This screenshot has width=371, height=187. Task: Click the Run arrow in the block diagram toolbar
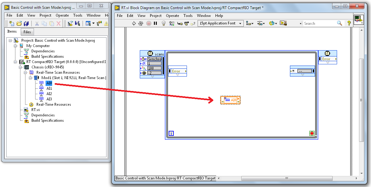click(134, 23)
